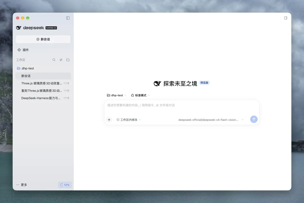This screenshot has height=203, width=304.
Task: Add a new workspace folder icon
Action: (x=68, y=60)
